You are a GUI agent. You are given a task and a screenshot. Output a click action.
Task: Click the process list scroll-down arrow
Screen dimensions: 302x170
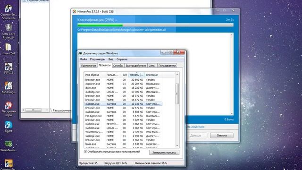point(177,146)
